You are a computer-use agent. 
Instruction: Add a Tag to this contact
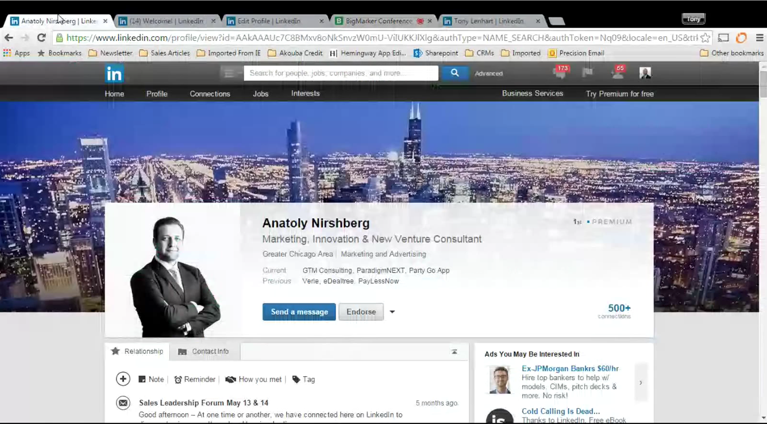[x=304, y=379]
